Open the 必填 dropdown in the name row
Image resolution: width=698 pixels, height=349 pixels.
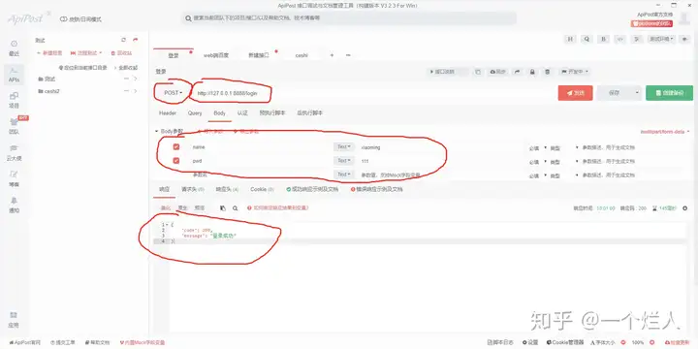537,148
